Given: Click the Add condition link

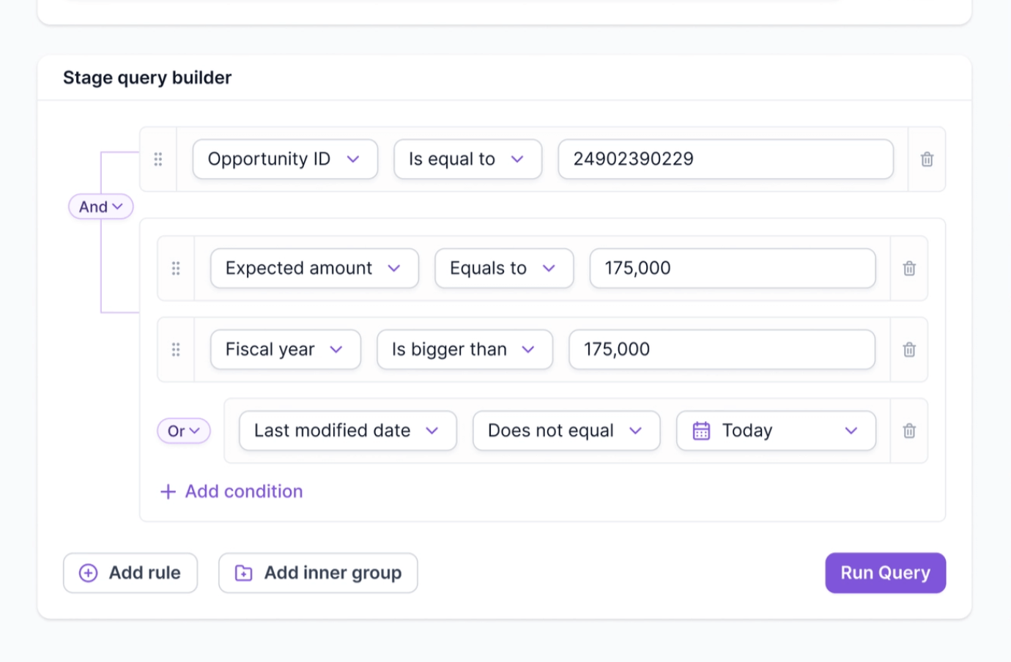Looking at the screenshot, I should [x=232, y=491].
